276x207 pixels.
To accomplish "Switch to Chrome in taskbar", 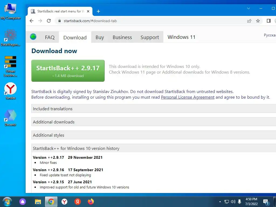I will pyautogui.click(x=51, y=202).
